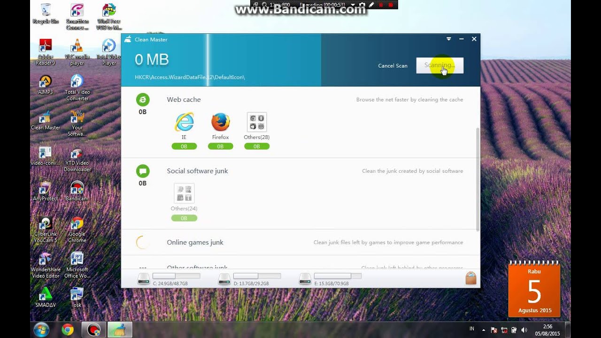The height and width of the screenshot is (338, 601).
Task: Click Cancel Scan link
Action: [x=393, y=66]
